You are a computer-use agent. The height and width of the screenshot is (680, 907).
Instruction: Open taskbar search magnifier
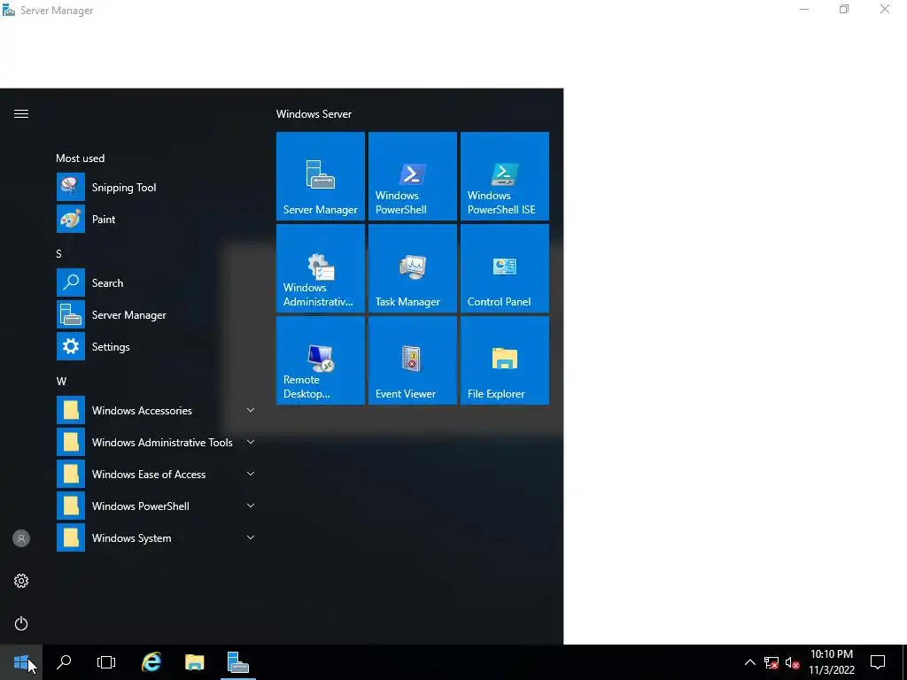coord(64,662)
